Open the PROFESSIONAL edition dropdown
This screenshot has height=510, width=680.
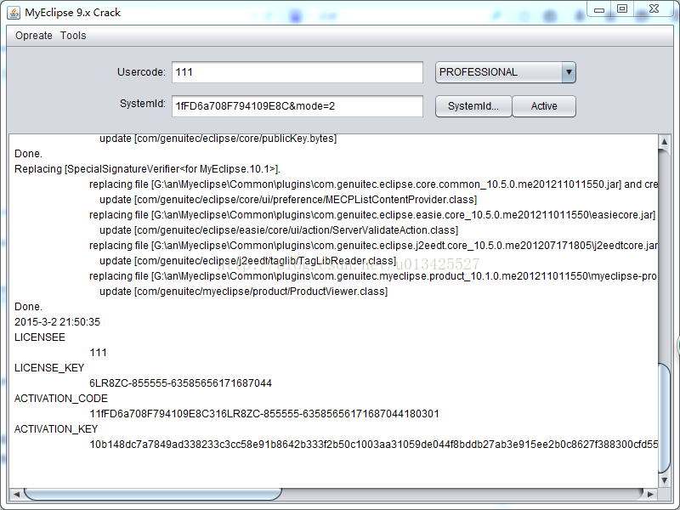coord(505,72)
